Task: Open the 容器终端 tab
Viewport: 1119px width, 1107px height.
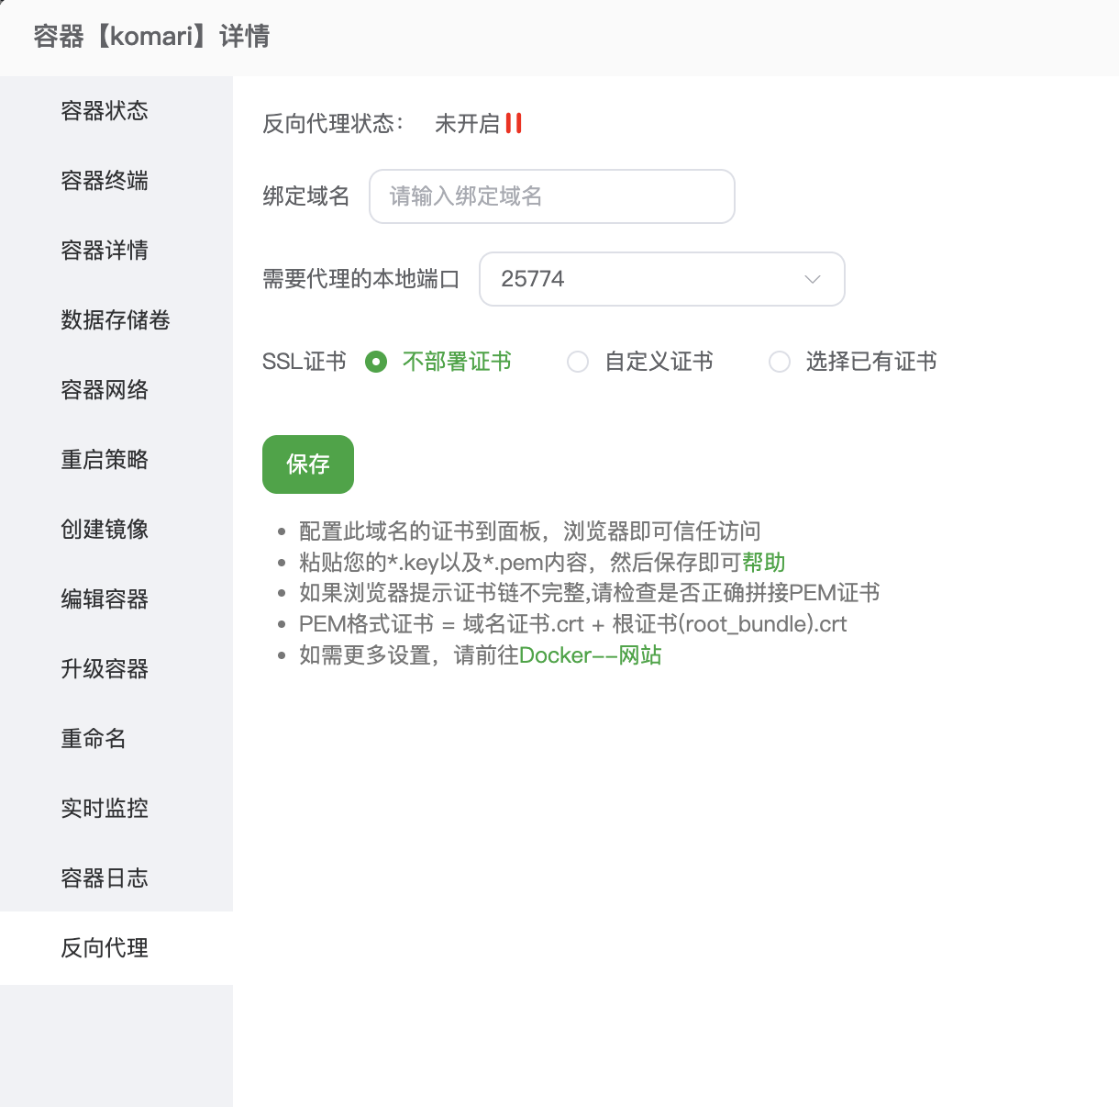Action: [105, 181]
